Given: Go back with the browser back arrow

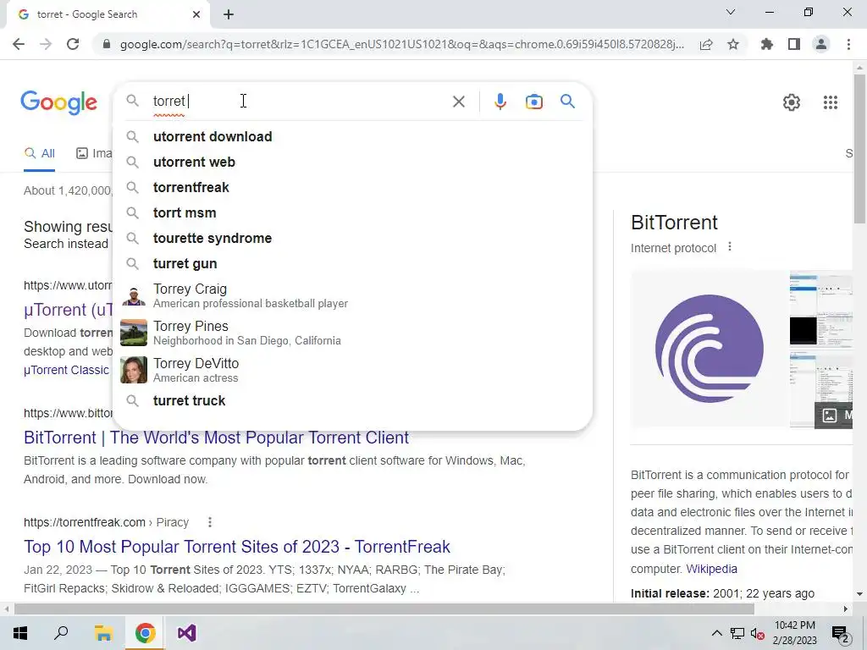Looking at the screenshot, I should point(19,44).
